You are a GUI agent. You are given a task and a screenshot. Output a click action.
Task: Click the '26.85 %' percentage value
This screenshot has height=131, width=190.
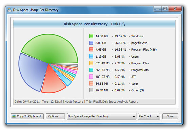pos(120,43)
